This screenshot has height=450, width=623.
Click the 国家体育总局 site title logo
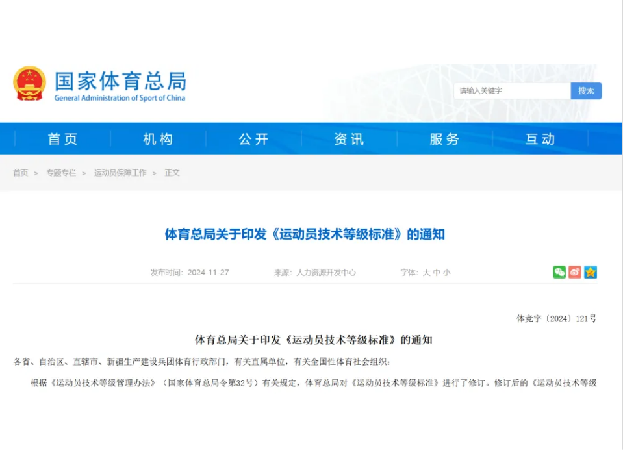[x=120, y=85]
